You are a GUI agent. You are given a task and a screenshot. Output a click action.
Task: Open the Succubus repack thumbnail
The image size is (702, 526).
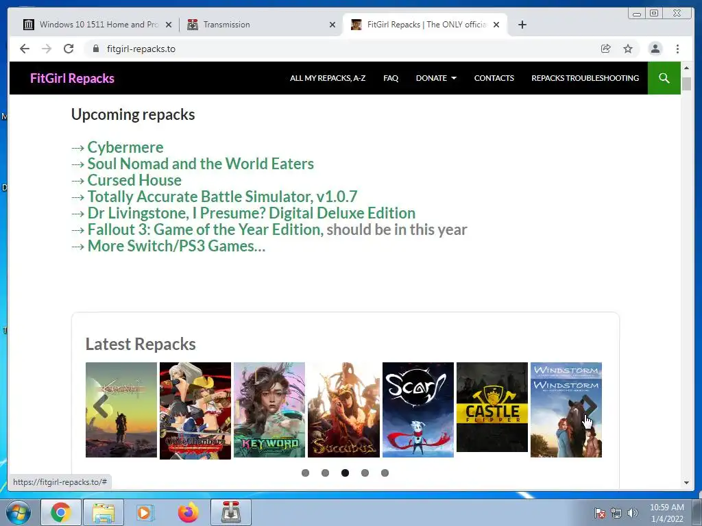(x=343, y=410)
